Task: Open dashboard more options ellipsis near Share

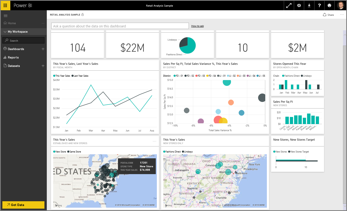Action: click(x=342, y=15)
